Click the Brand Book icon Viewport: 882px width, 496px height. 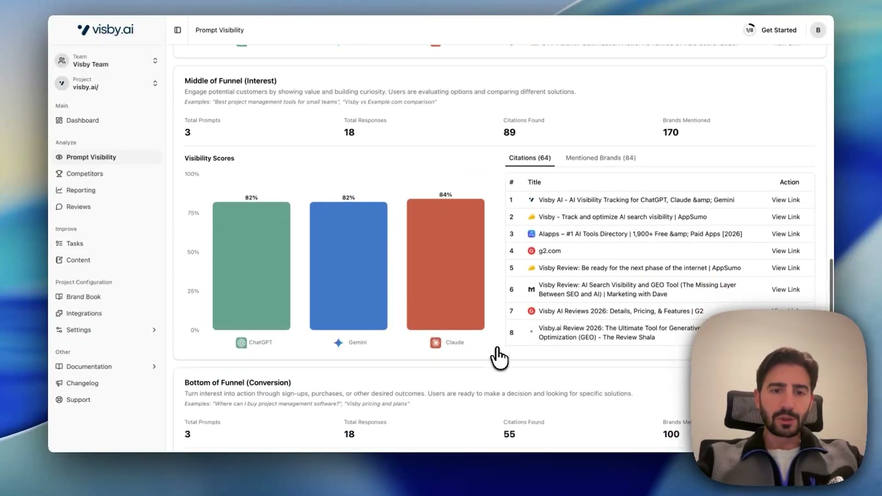pos(59,297)
